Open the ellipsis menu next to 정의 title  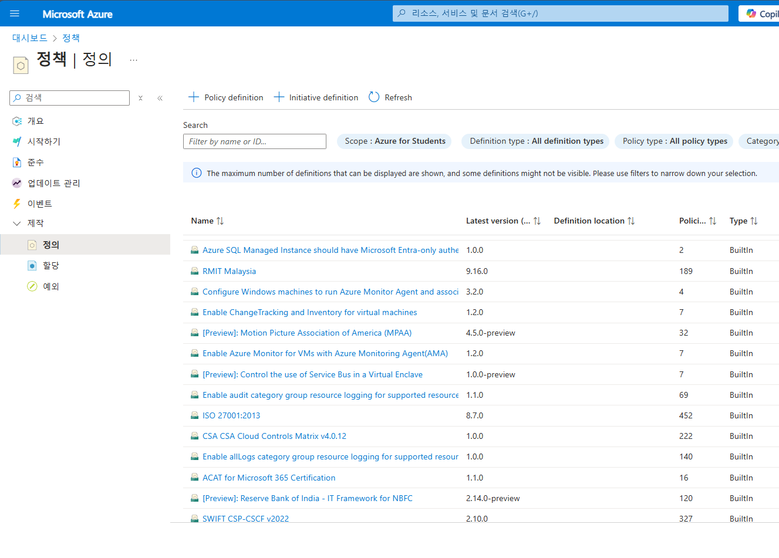click(x=134, y=60)
